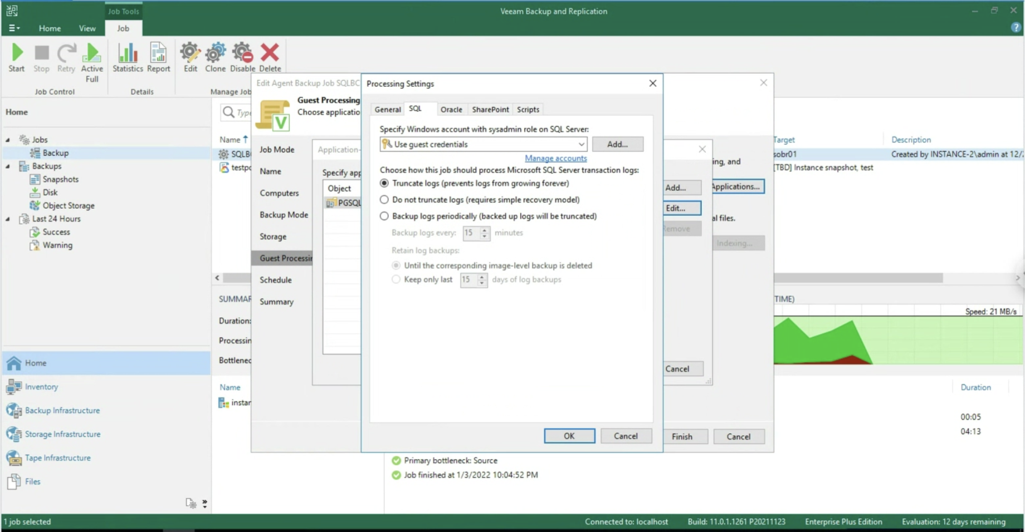Click the job search field
Image resolution: width=1025 pixels, height=532 pixels.
tap(236, 112)
